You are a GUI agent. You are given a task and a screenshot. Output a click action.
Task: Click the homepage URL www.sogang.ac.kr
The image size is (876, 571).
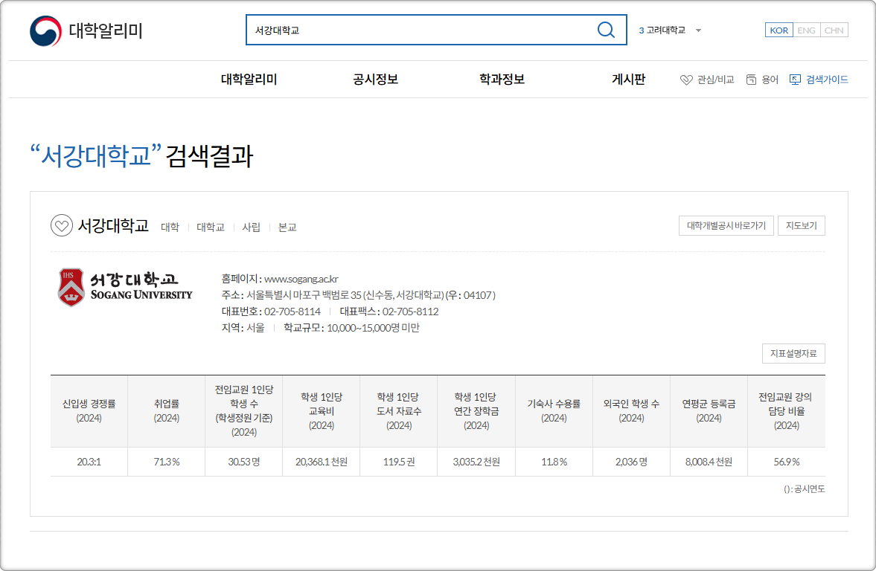301,279
